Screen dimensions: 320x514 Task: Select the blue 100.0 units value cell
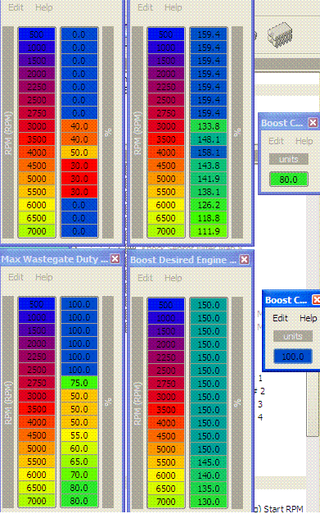coord(293,357)
